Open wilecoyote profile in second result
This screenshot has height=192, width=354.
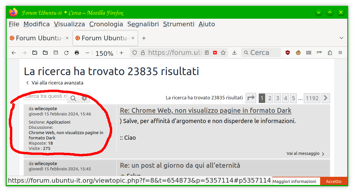pyautogui.click(x=46, y=164)
